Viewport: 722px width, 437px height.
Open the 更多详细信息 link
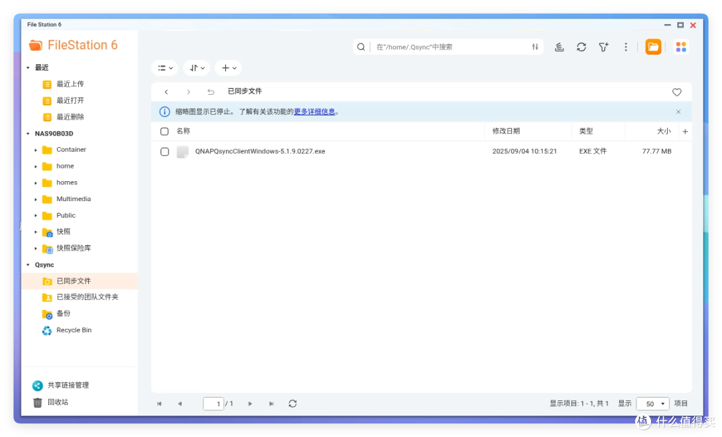[314, 112]
